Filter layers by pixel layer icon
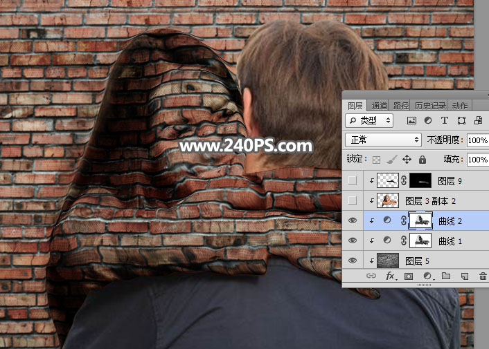 [411, 121]
